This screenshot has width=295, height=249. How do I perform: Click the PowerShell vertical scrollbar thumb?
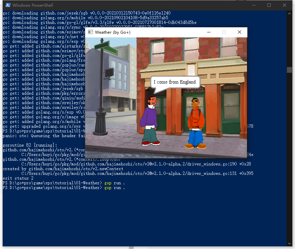289,70
